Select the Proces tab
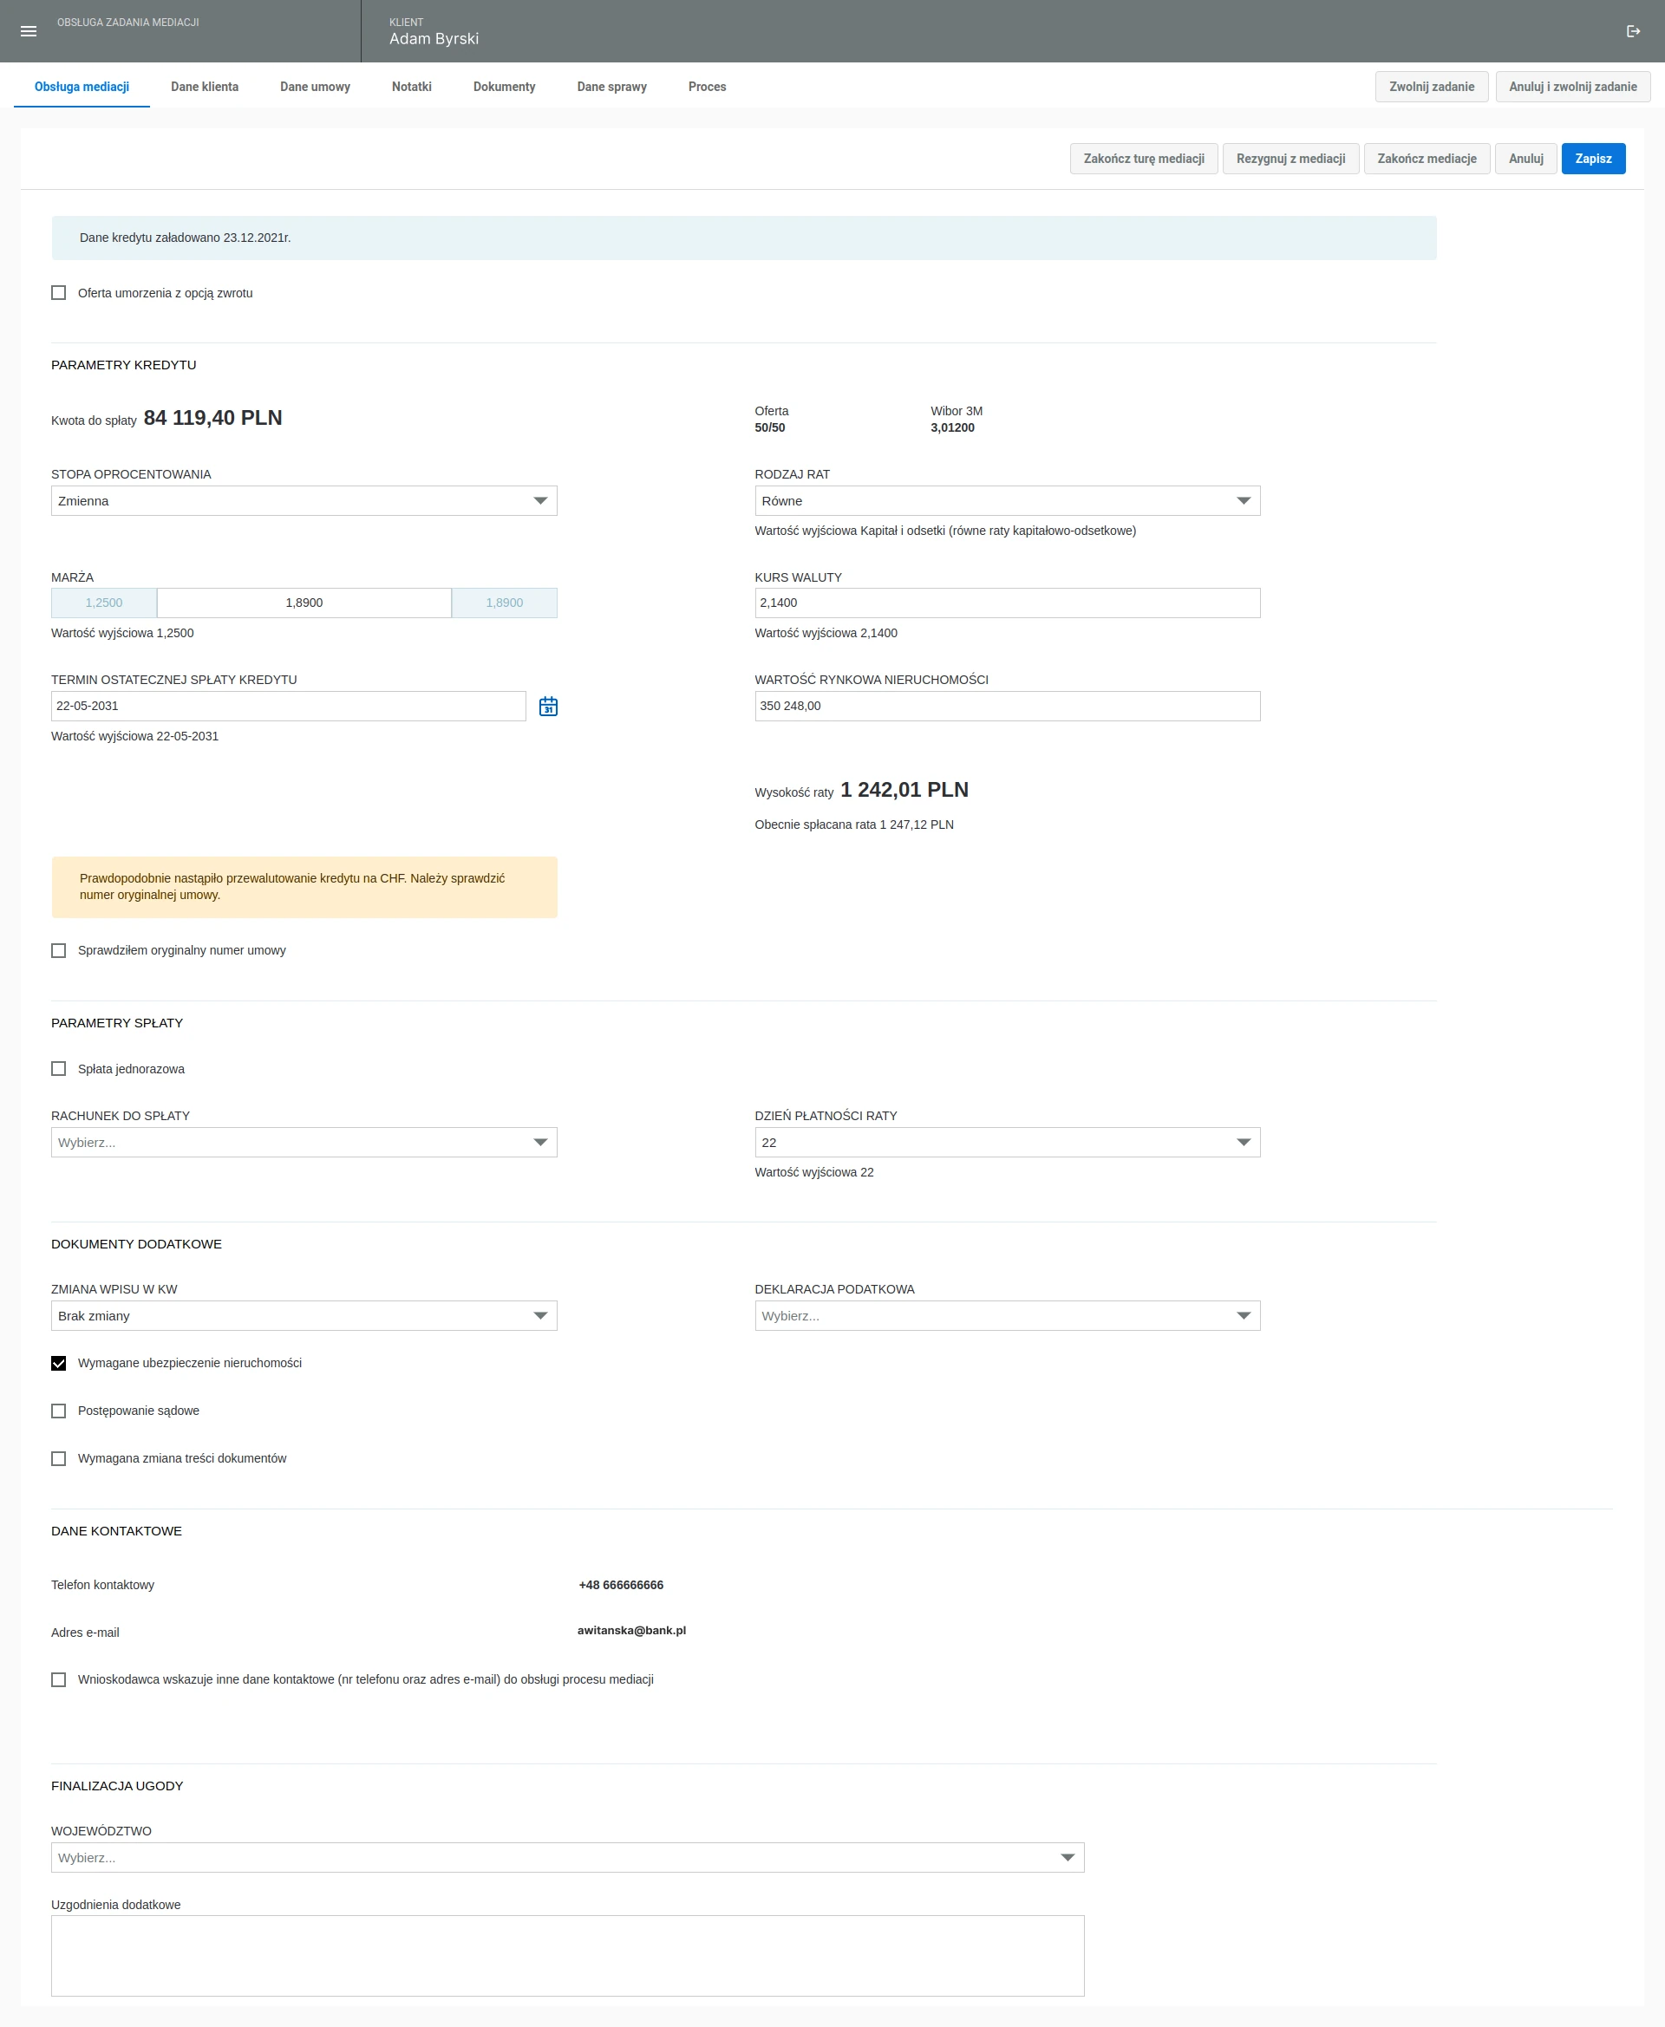This screenshot has width=1665, height=2027. 707,88
